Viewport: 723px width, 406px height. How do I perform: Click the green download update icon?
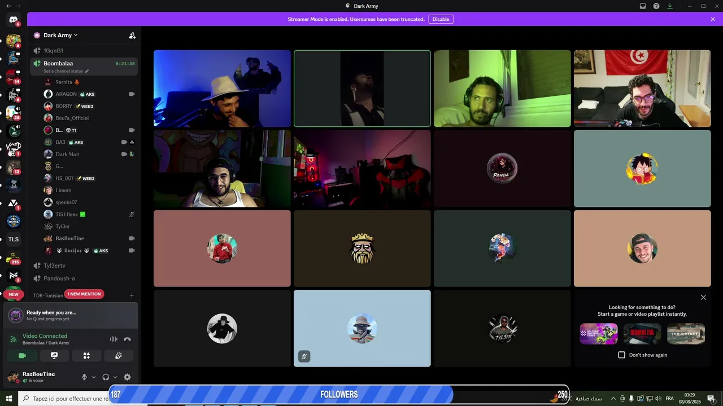point(670,6)
